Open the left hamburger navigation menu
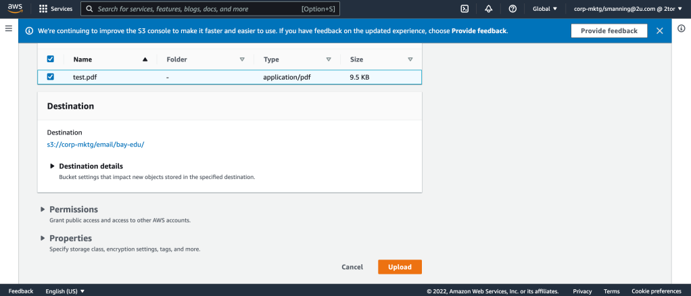Image resolution: width=691 pixels, height=296 pixels. (9, 28)
